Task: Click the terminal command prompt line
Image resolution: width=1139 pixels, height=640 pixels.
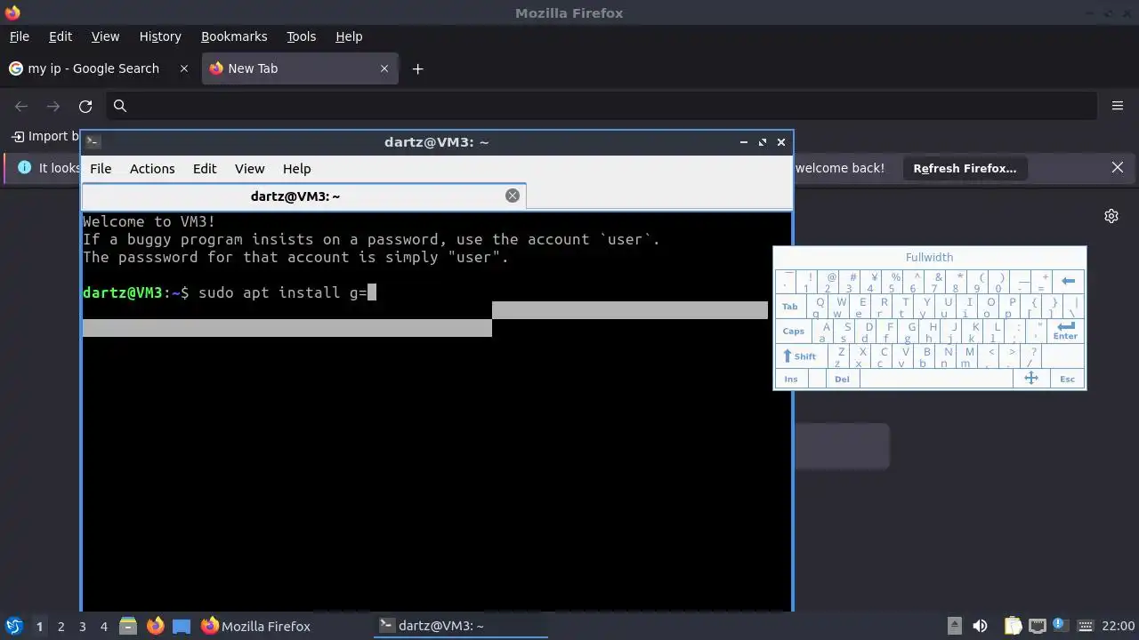Action: click(x=230, y=292)
